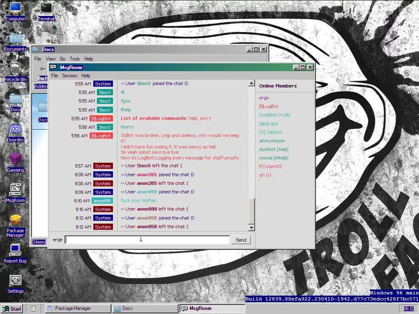Open the Gameing desktop icon
This screenshot has width=419, height=314.
pyautogui.click(x=15, y=163)
